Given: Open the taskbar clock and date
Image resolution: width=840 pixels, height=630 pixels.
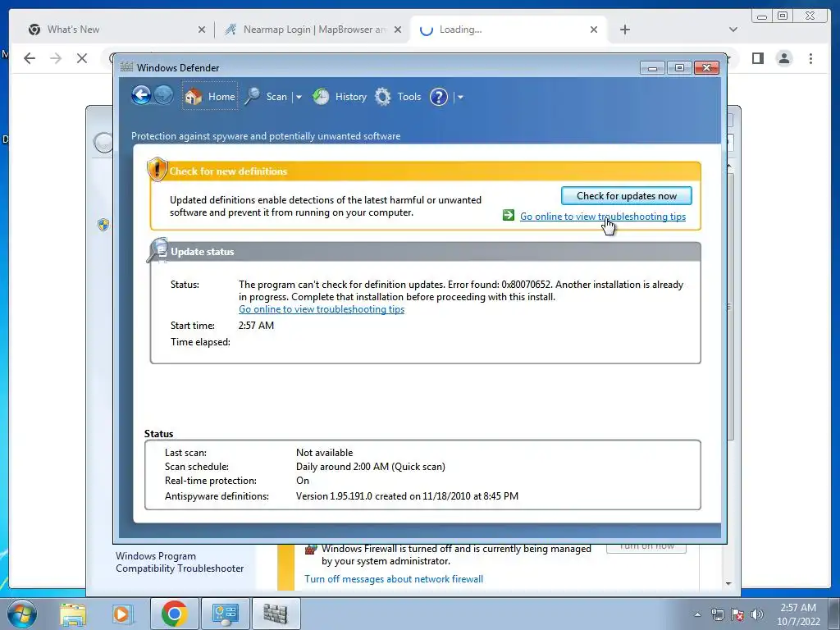Looking at the screenshot, I should (x=798, y=614).
